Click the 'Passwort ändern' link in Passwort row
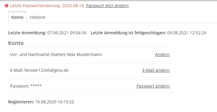Screen dimensions: 217x112 pos(153,86)
